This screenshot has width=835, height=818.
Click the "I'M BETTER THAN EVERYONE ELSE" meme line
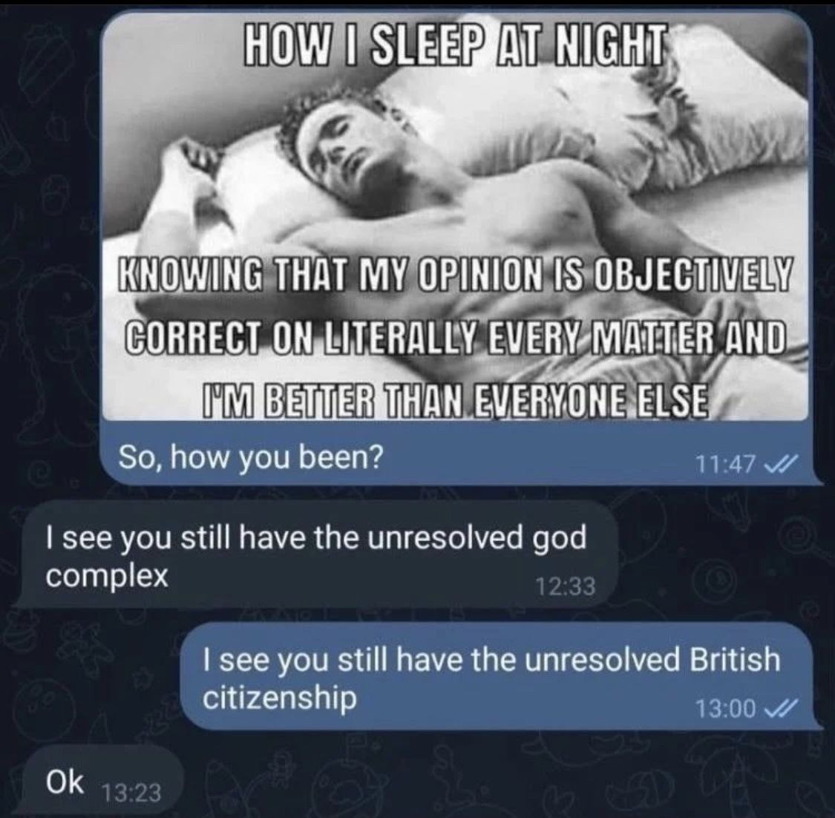point(456,399)
